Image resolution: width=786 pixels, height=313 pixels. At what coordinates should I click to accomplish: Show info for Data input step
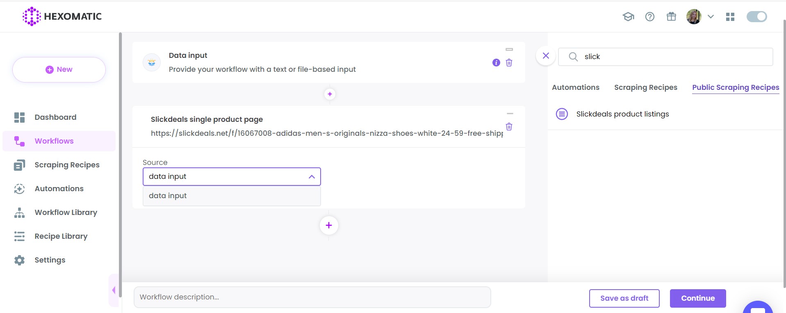496,63
